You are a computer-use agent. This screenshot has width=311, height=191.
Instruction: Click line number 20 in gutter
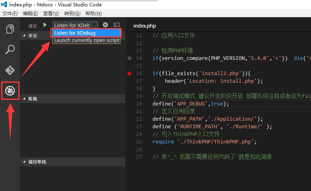point(139,103)
